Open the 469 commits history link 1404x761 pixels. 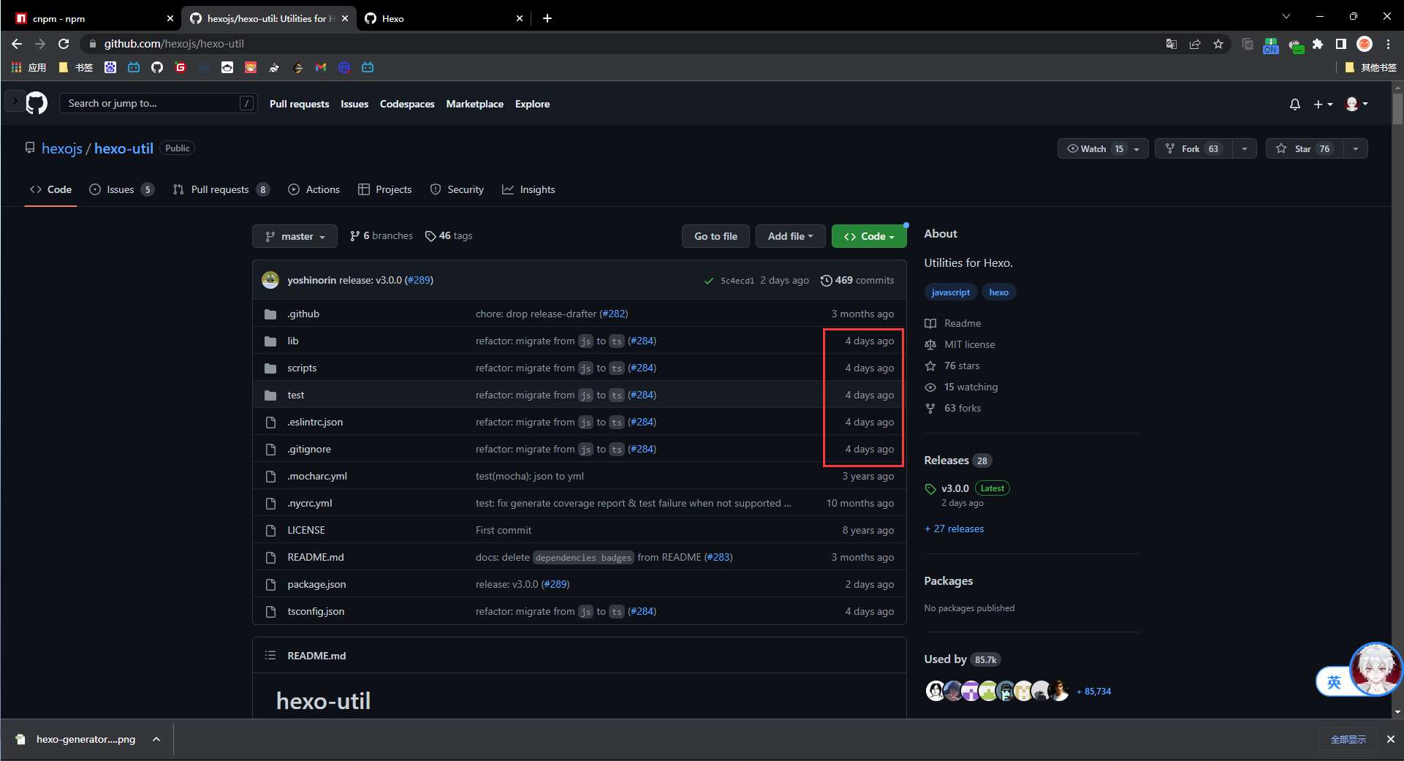pyautogui.click(x=857, y=280)
